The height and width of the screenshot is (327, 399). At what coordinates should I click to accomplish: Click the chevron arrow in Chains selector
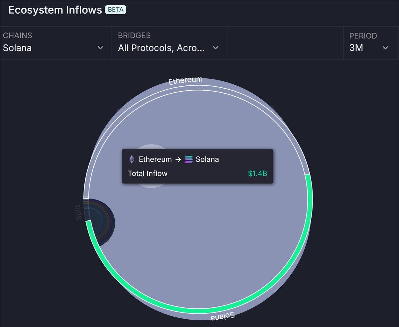click(100, 48)
